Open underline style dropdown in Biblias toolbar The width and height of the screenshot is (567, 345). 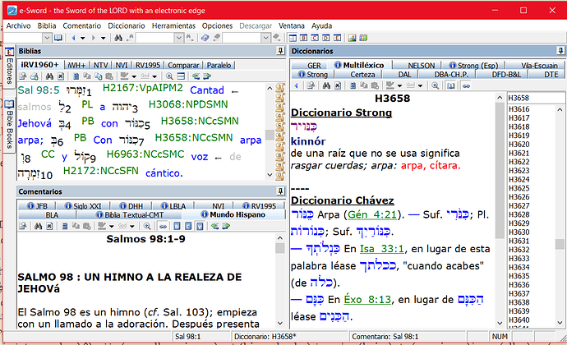[154, 76]
